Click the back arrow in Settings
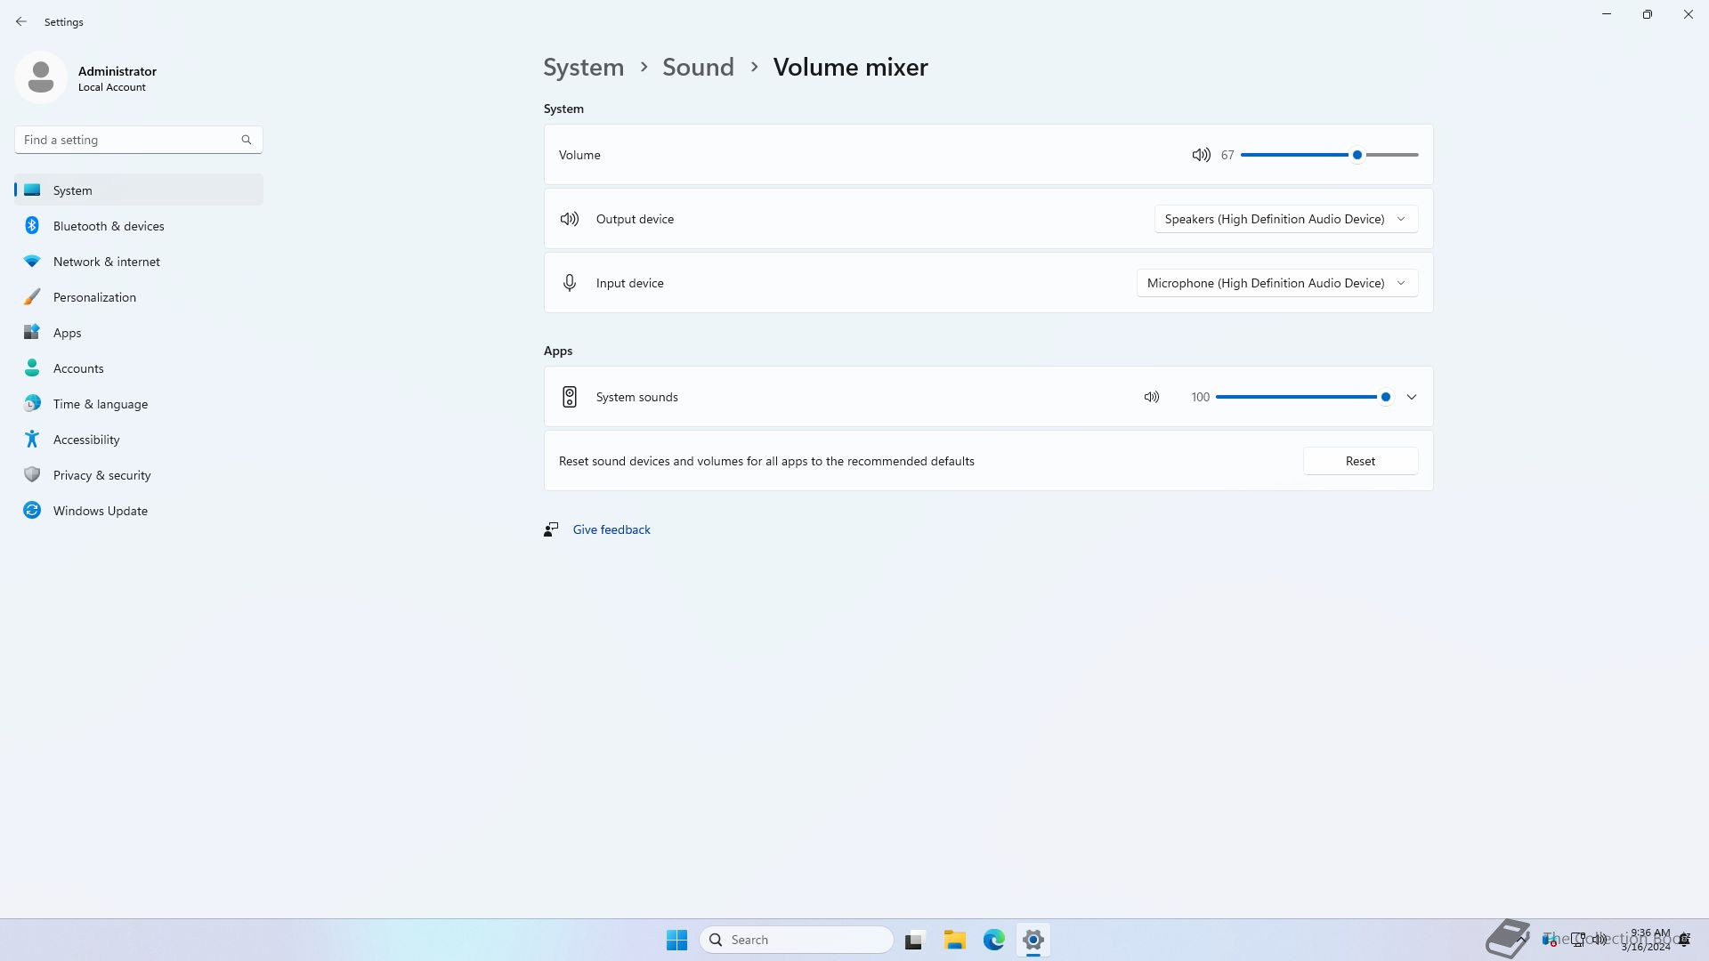The width and height of the screenshot is (1709, 961). point(21,21)
